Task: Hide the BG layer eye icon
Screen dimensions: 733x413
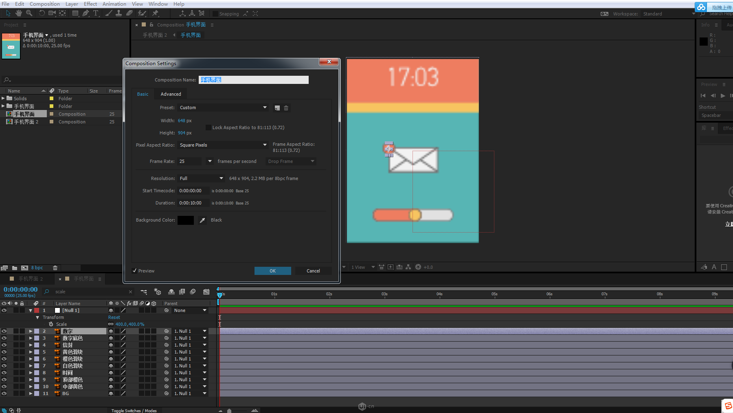Action: (4, 393)
